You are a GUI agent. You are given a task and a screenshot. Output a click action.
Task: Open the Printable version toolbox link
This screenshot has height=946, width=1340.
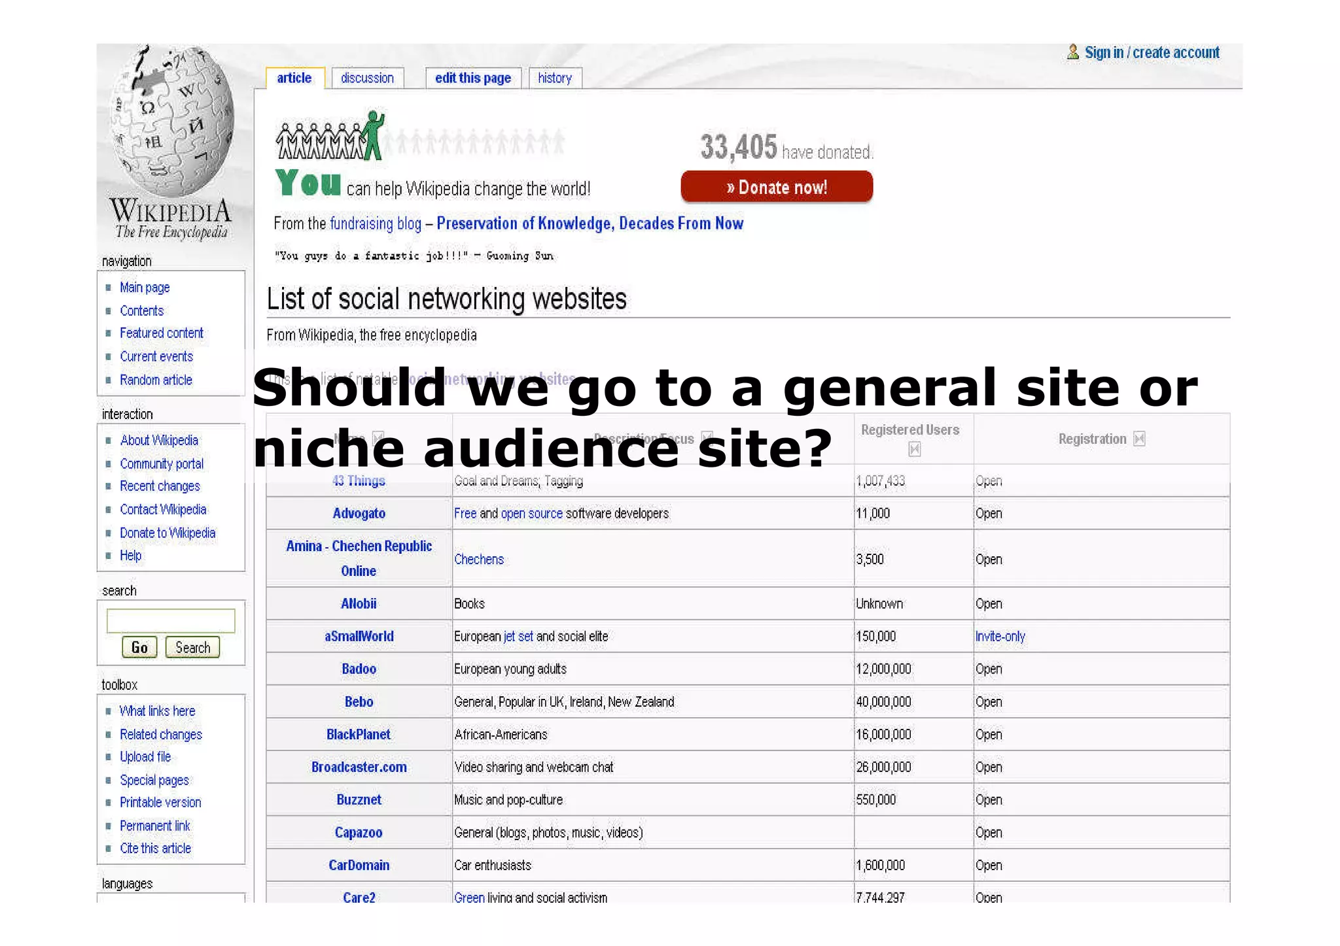[160, 802]
